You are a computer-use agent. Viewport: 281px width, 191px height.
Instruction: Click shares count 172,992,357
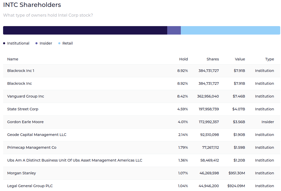(x=209, y=122)
